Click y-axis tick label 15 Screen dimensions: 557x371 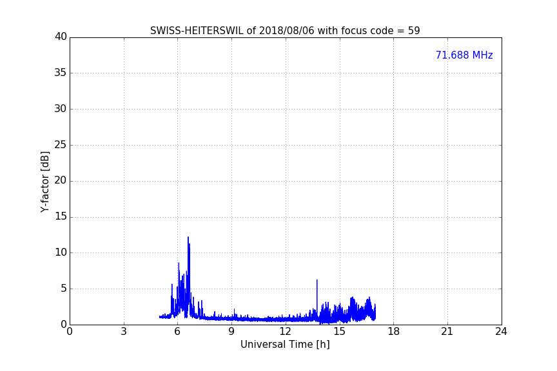tap(61, 216)
